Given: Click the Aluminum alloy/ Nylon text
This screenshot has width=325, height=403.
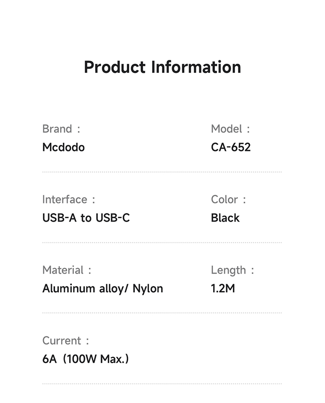Looking at the screenshot, I should tap(103, 288).
